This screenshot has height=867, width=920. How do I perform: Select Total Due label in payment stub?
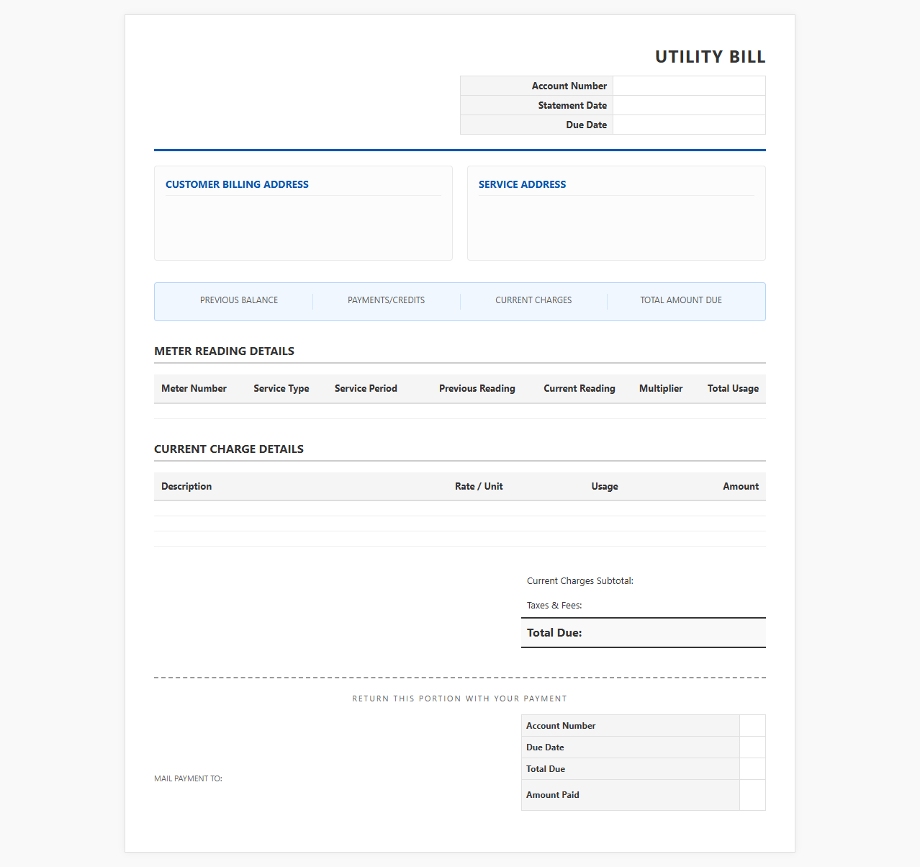pos(546,769)
